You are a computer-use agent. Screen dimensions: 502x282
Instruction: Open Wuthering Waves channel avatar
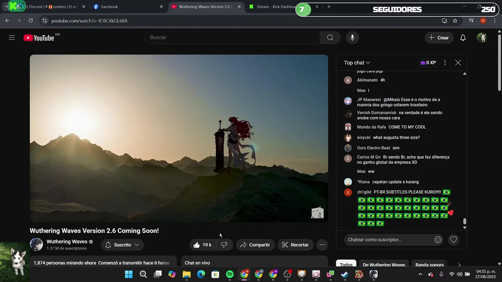coord(36,244)
